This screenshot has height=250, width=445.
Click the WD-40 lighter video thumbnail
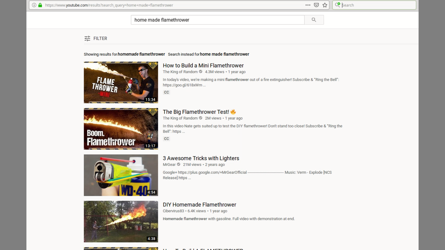coord(121,175)
